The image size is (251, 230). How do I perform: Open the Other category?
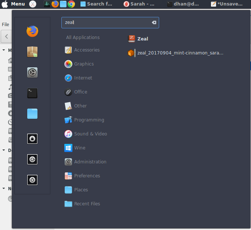click(x=76, y=106)
